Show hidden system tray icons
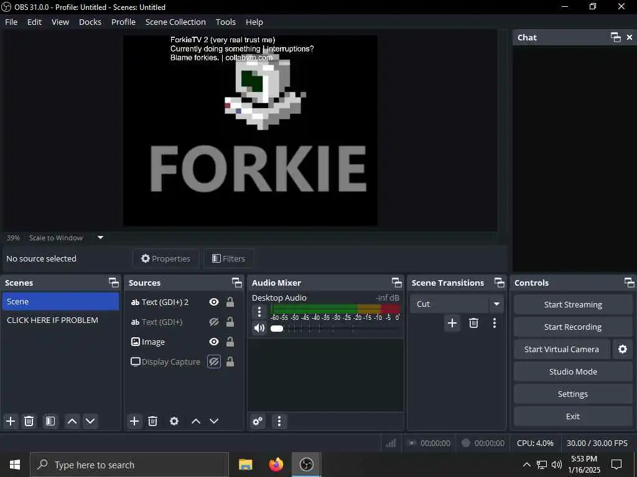This screenshot has height=477, width=637. point(526,465)
